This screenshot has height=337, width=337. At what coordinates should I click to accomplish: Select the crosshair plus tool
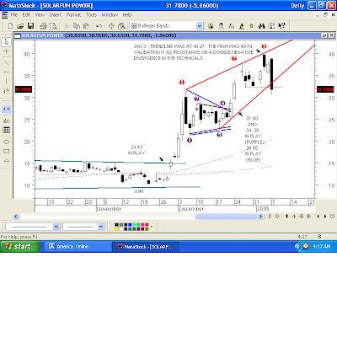(7, 51)
